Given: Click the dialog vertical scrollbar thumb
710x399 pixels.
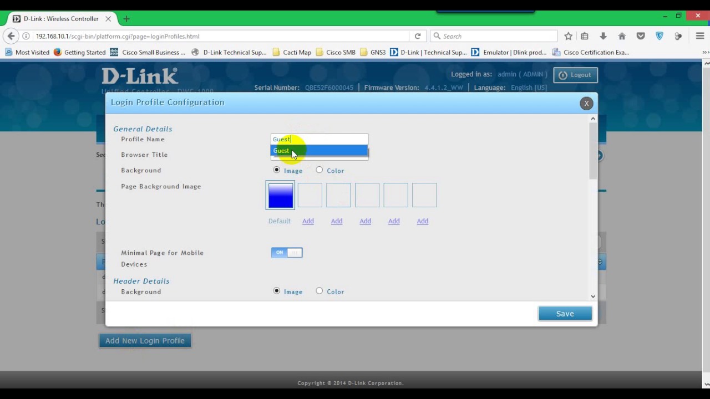Looking at the screenshot, I should pos(593,151).
